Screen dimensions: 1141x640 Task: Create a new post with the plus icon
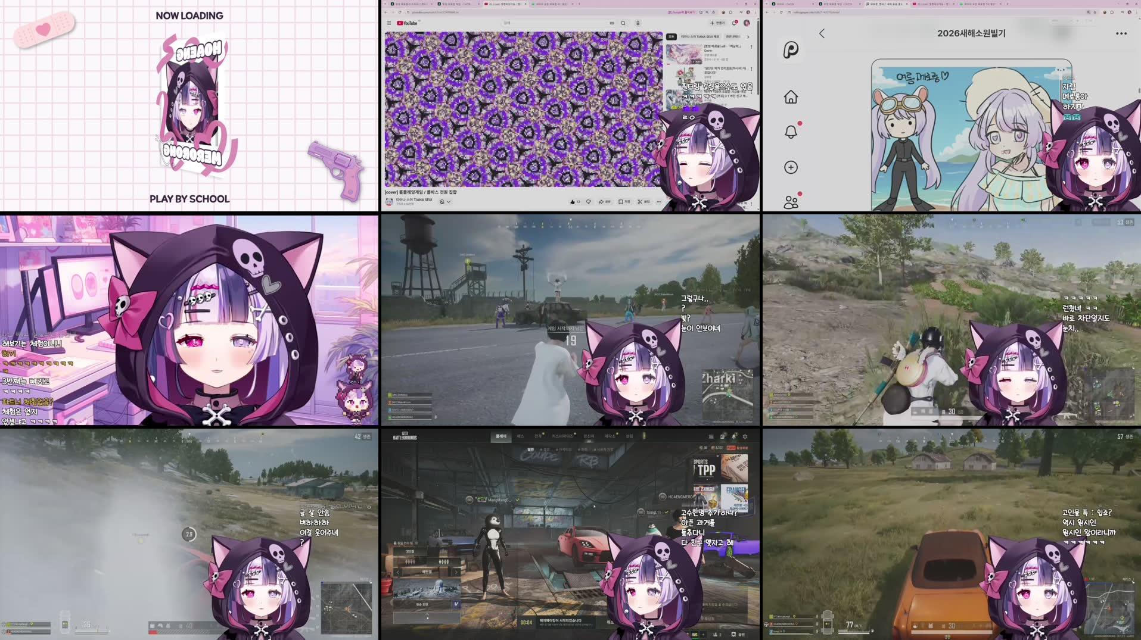click(791, 167)
